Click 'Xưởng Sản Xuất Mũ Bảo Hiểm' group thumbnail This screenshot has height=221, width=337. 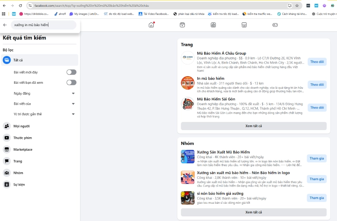pos(187,157)
